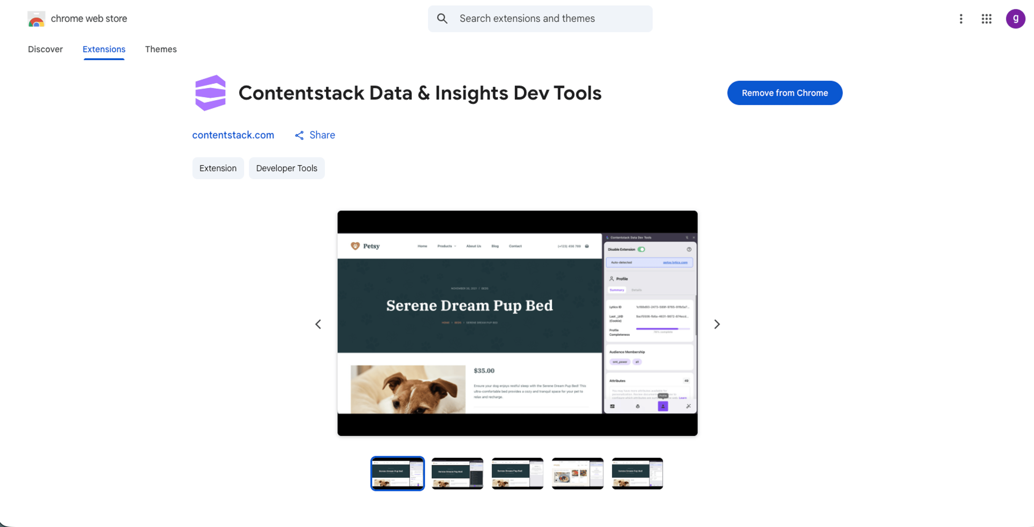The width and height of the screenshot is (1034, 527).
Task: Click the main Serene Dream Pup Bed screenshot
Action: 517,323
